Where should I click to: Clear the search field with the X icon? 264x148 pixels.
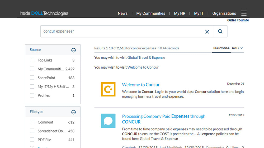pos(207,32)
